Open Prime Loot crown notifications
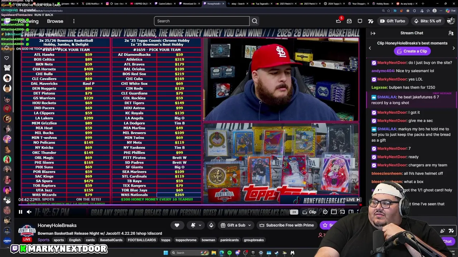 (x=338, y=21)
